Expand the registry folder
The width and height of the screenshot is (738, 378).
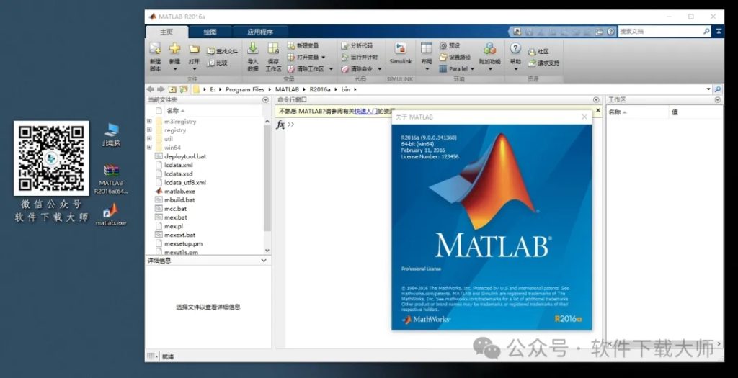149,130
